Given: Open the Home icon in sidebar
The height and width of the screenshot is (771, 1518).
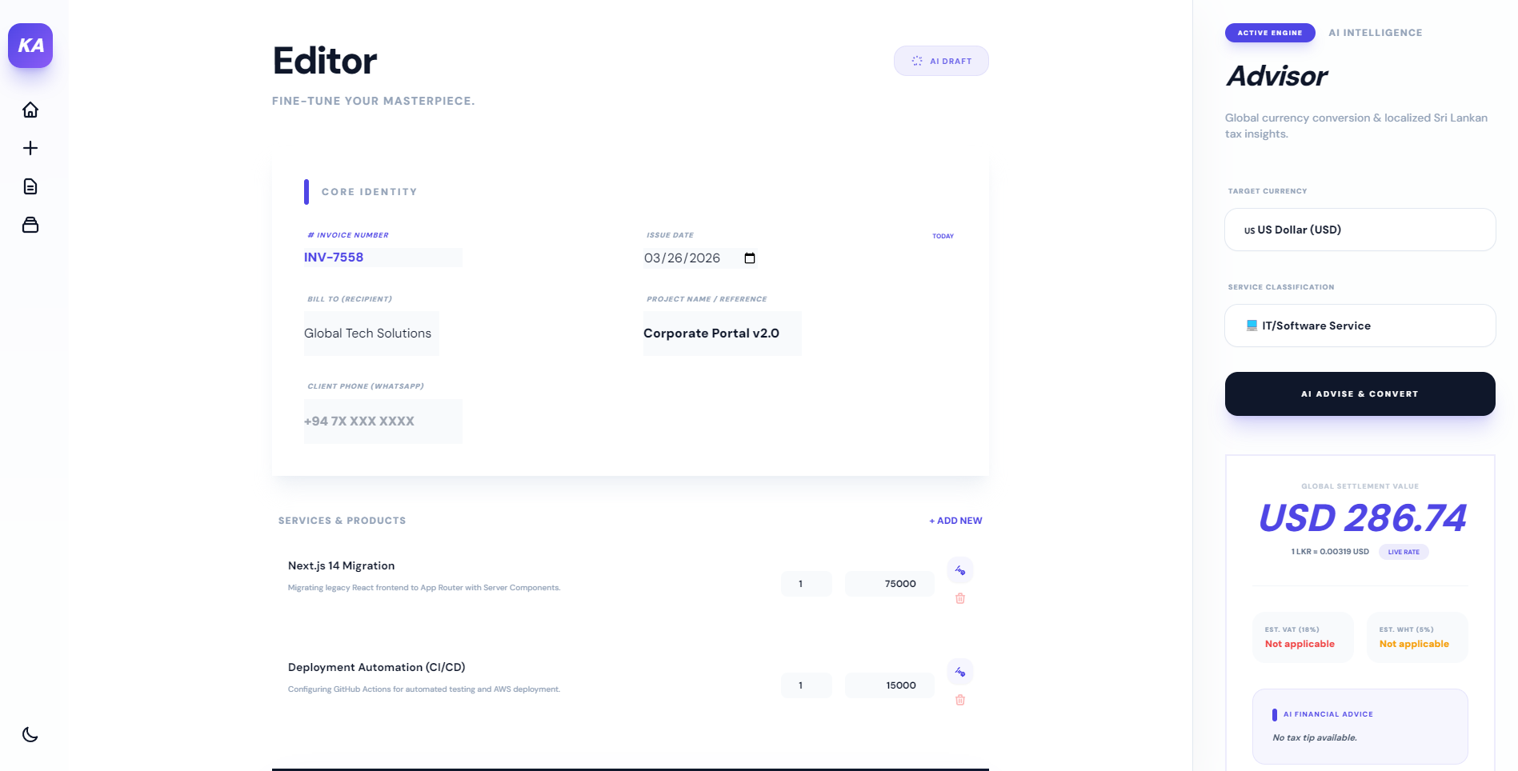Looking at the screenshot, I should click(30, 110).
